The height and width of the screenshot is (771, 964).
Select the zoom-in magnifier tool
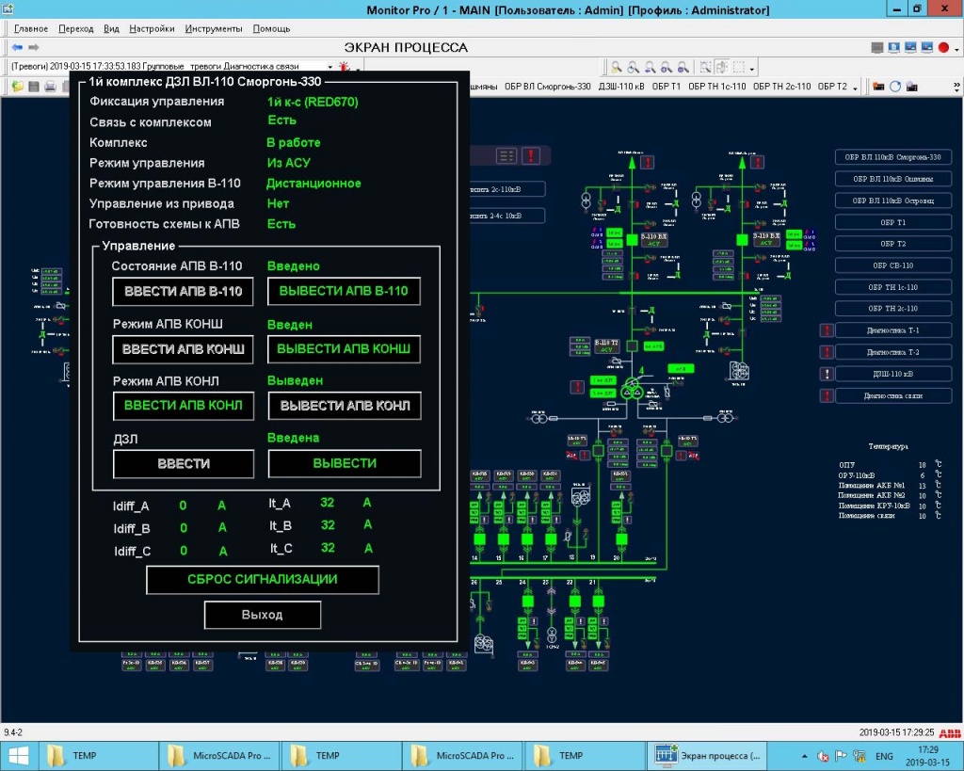[666, 67]
